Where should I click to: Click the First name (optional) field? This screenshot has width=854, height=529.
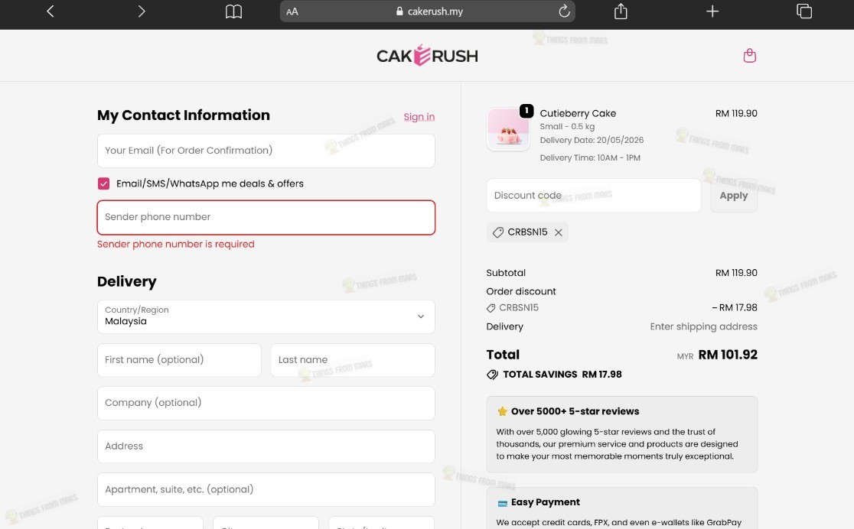coord(179,360)
